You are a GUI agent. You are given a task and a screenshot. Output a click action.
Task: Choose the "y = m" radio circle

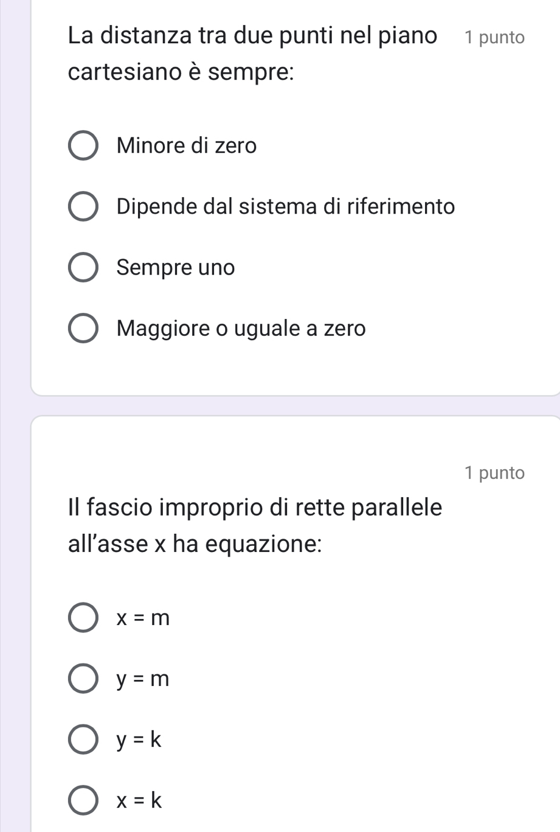click(x=83, y=679)
